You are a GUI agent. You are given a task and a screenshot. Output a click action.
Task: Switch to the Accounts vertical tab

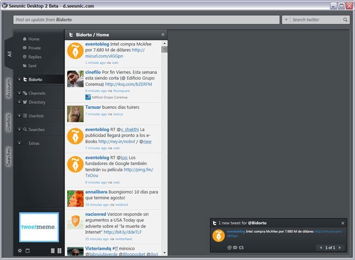coord(9,88)
